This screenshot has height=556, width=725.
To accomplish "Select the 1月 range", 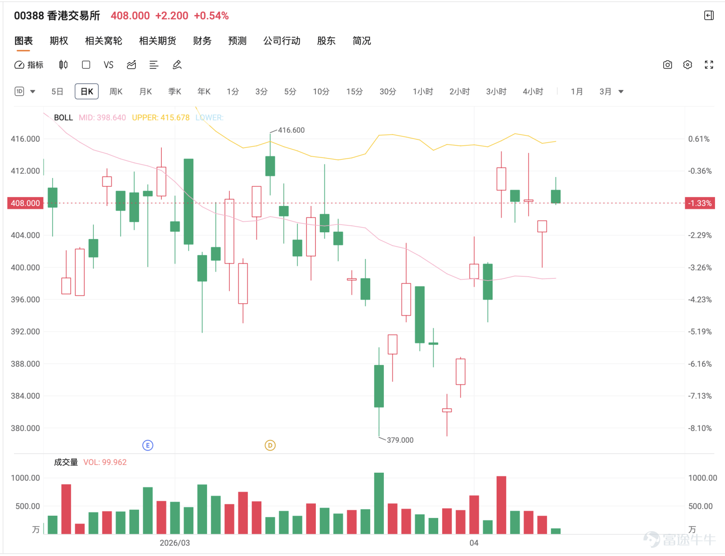I will tap(577, 91).
